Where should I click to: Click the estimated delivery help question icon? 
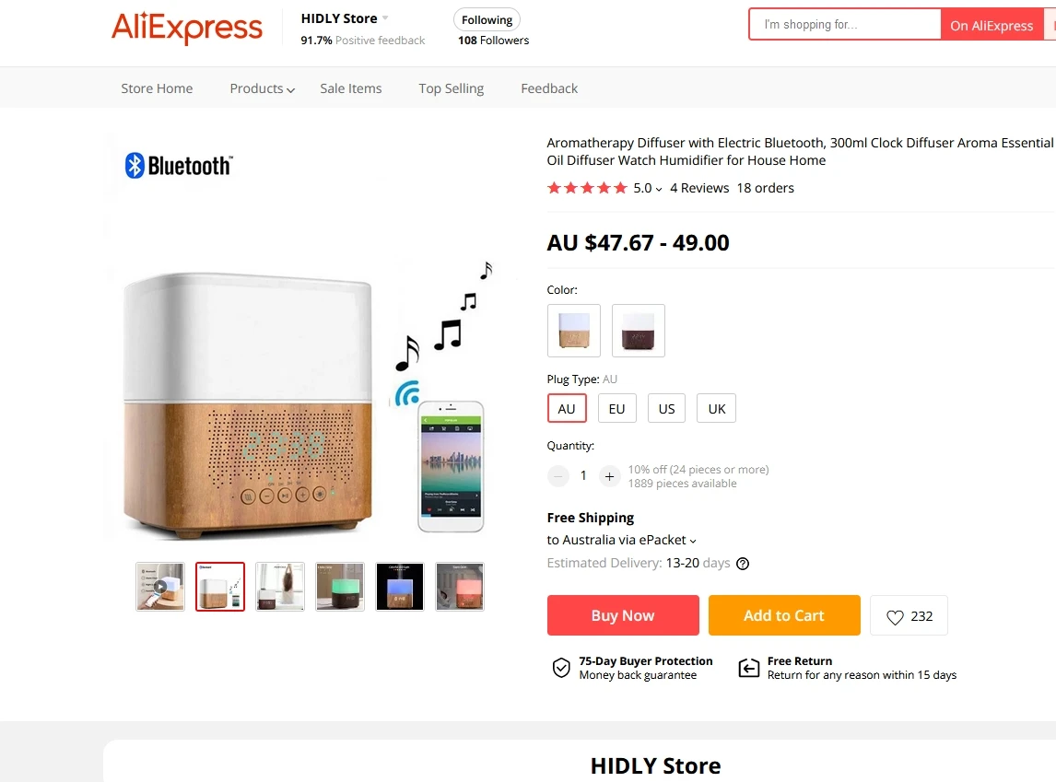point(742,564)
